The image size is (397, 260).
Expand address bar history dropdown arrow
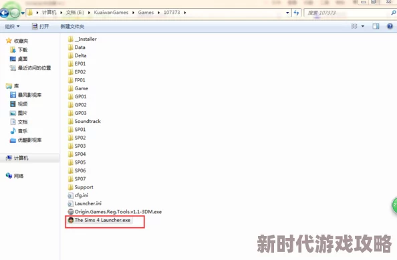coord(287,13)
